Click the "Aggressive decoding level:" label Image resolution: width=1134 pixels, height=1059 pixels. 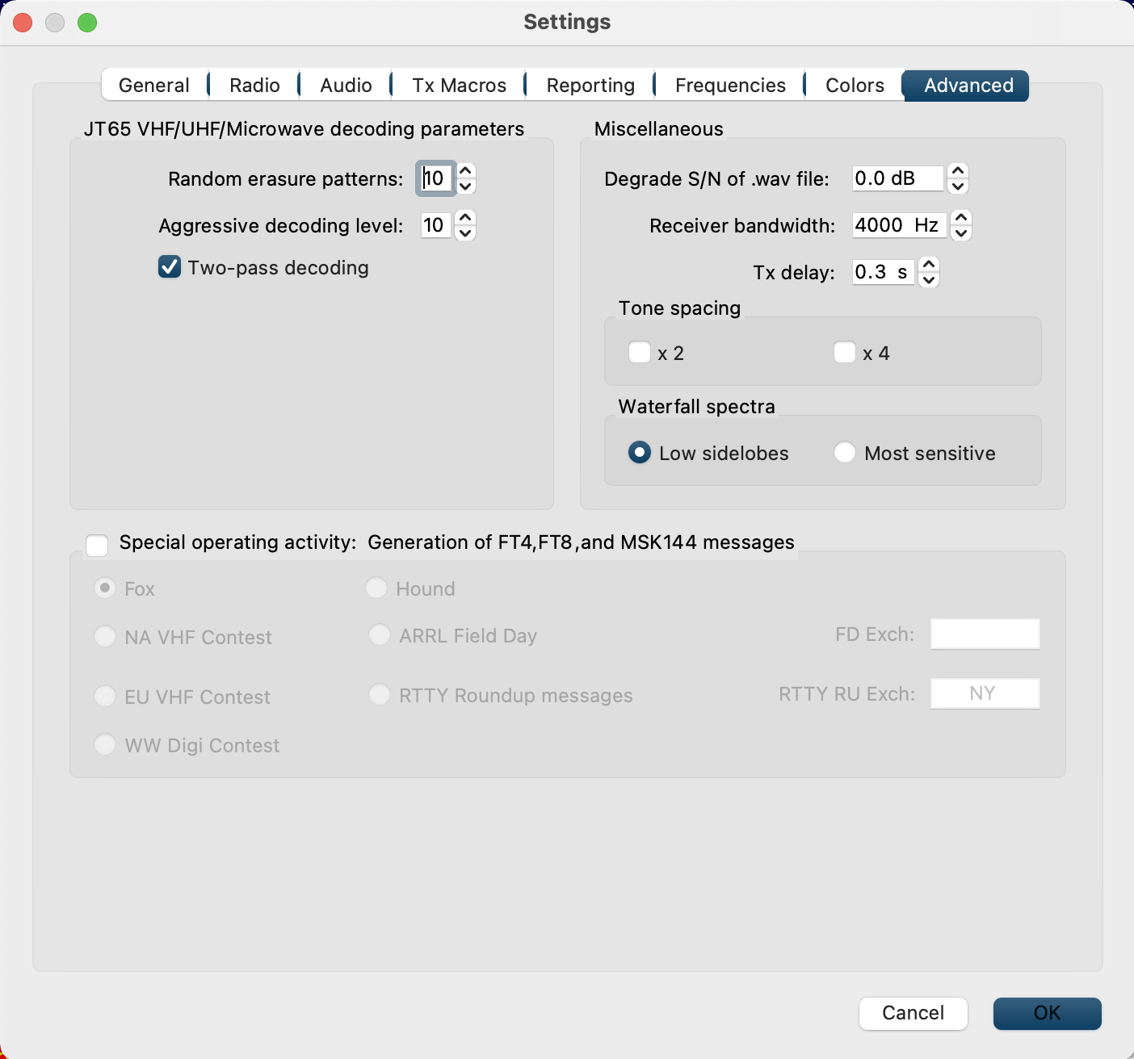[281, 226]
